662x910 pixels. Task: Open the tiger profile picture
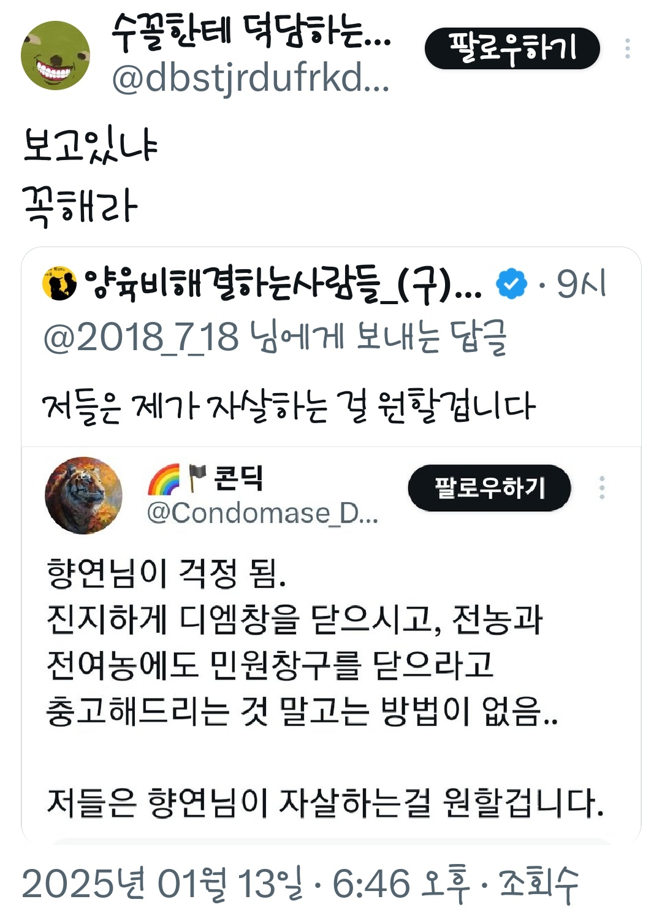point(83,495)
